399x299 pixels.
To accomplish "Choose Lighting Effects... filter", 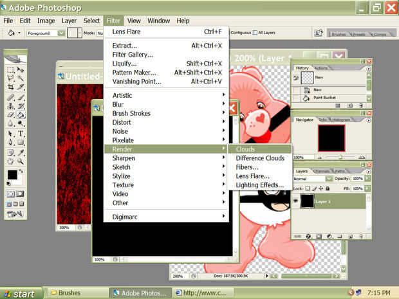I will 259,185.
